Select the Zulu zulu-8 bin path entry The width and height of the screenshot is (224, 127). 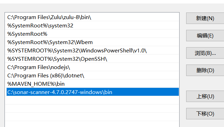click(92, 17)
